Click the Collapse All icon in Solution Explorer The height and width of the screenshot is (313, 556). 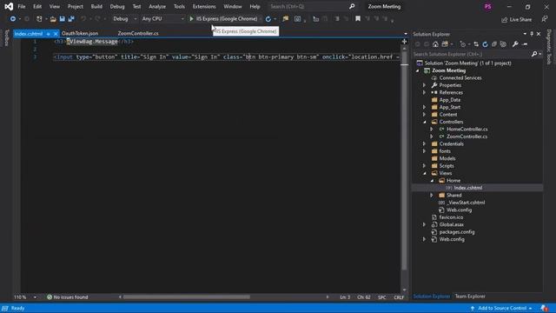pos(494,44)
